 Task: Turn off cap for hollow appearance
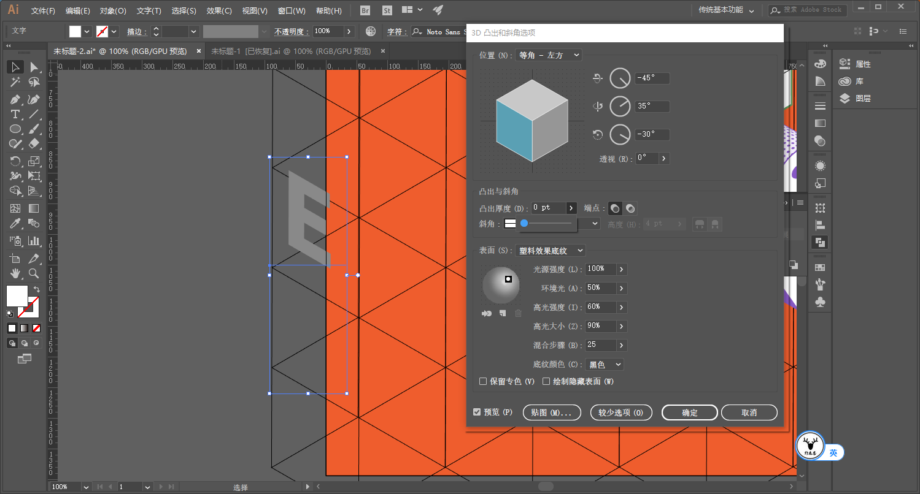pos(630,208)
